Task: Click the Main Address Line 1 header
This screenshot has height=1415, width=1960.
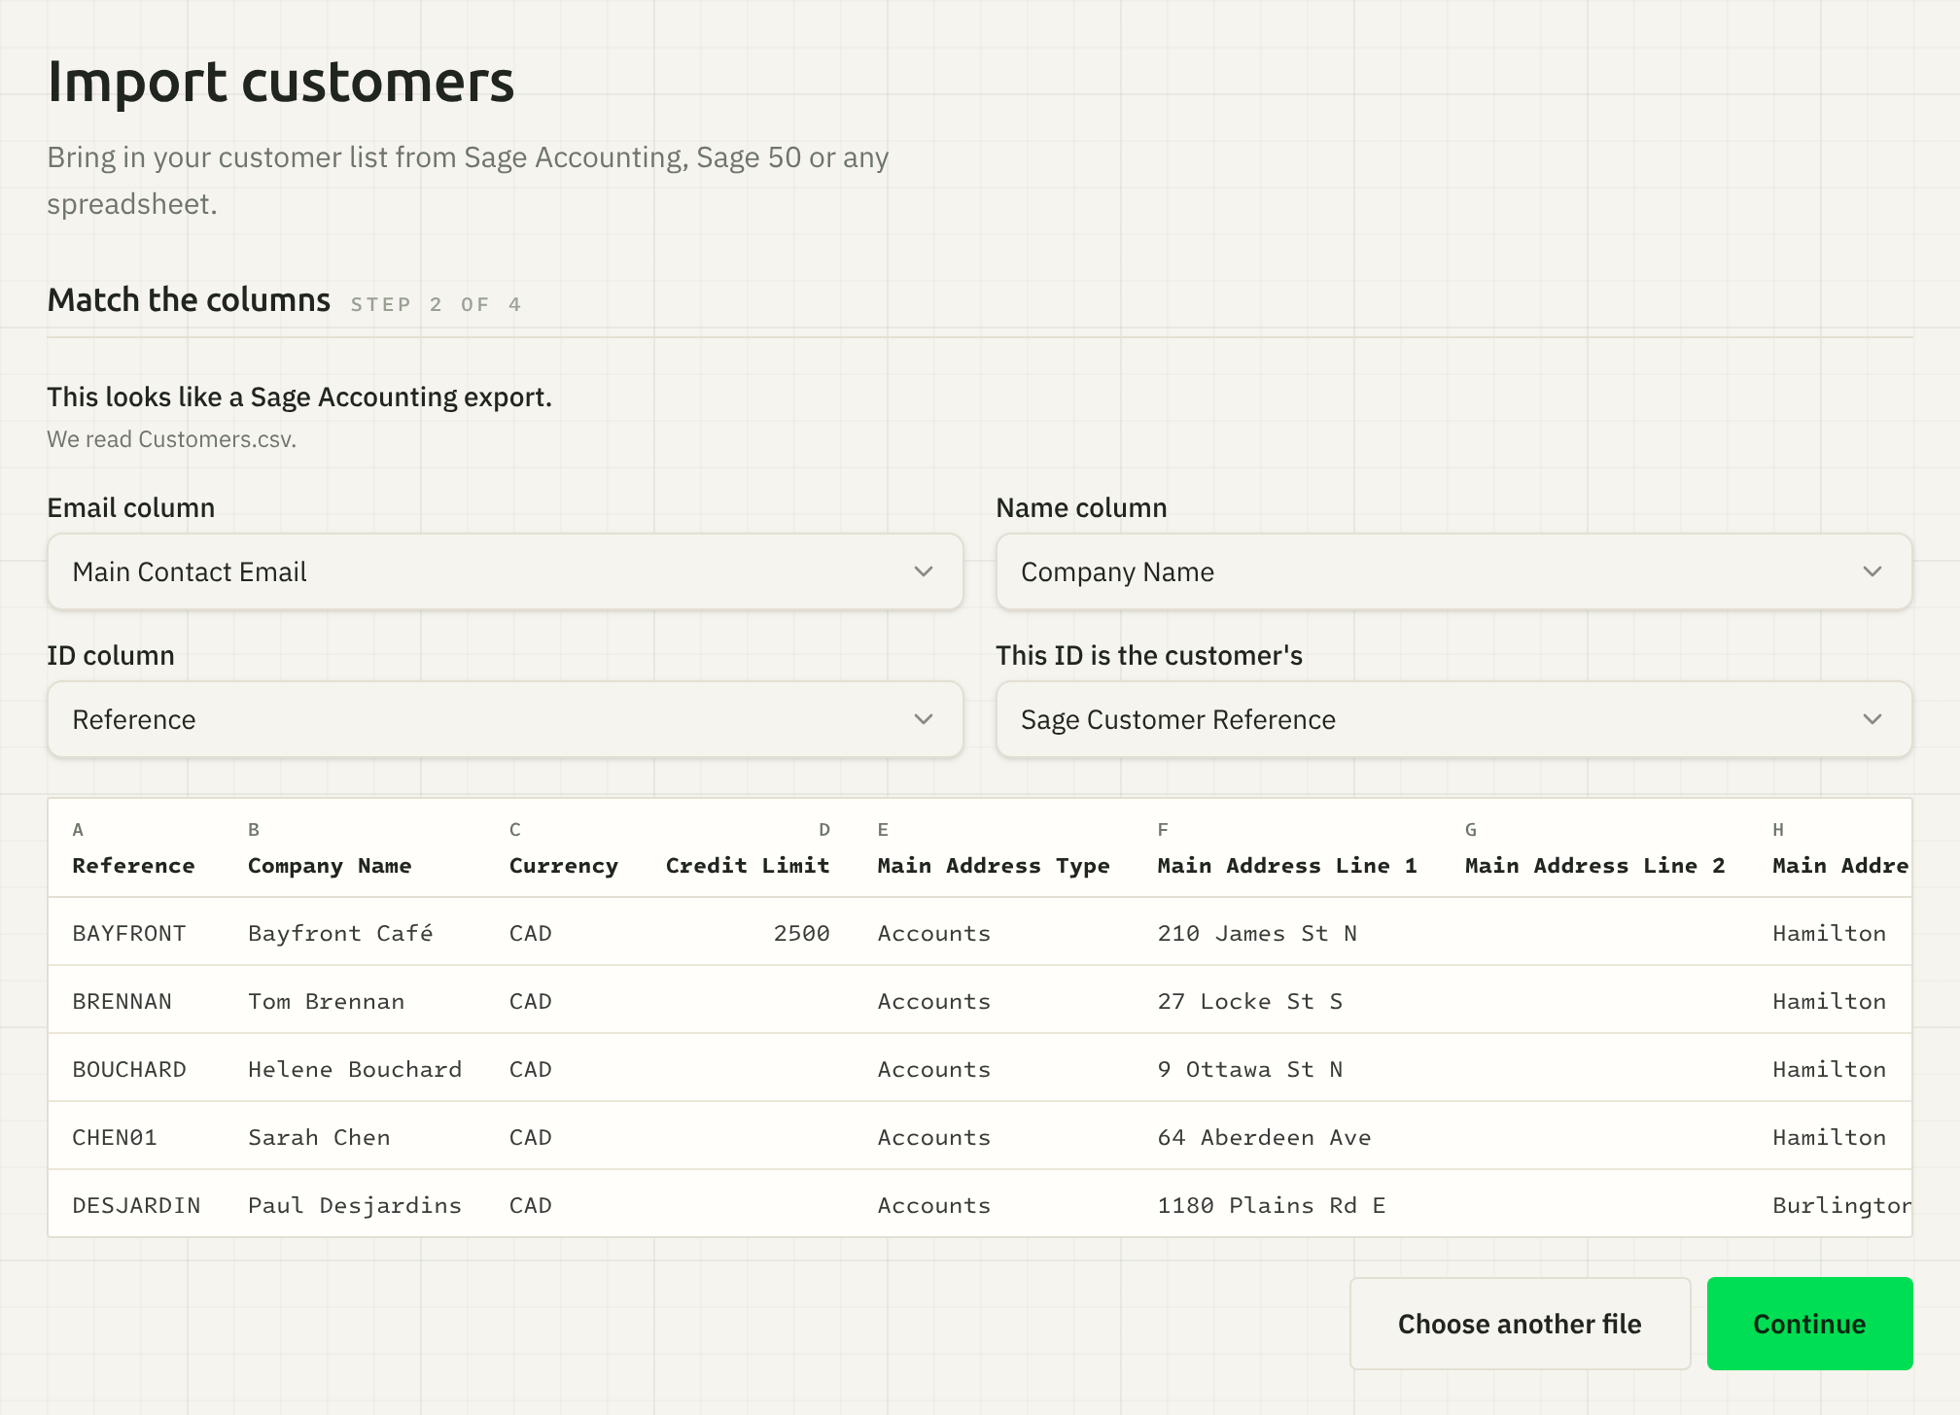Action: [1287, 865]
